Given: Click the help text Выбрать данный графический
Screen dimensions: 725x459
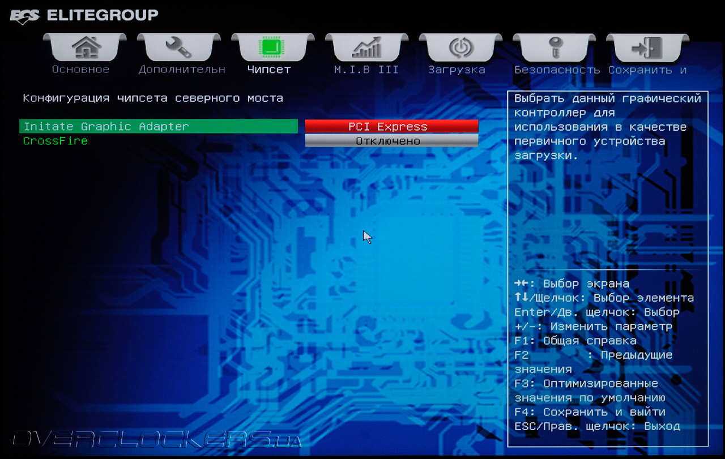Looking at the screenshot, I should pyautogui.click(x=608, y=98).
